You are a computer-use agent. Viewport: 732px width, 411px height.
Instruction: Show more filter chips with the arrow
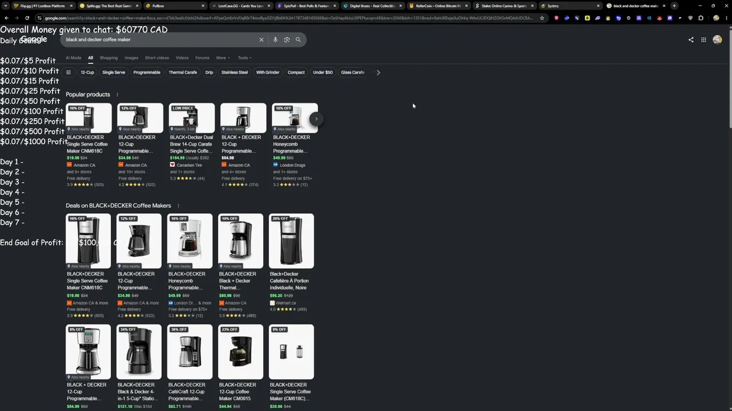click(x=378, y=72)
